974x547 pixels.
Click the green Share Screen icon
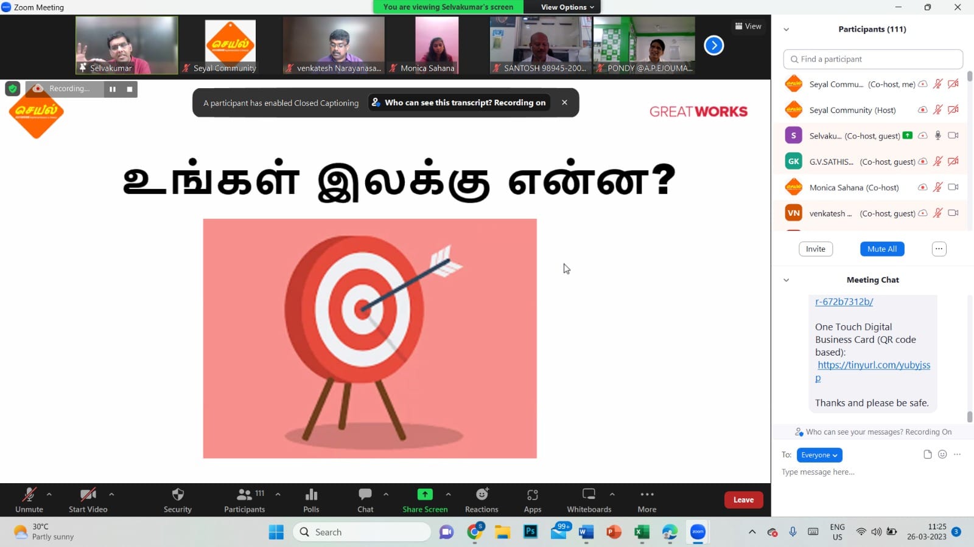[425, 495]
